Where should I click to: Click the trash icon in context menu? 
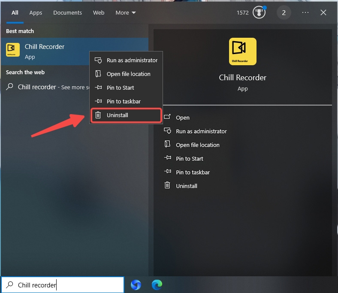point(98,115)
